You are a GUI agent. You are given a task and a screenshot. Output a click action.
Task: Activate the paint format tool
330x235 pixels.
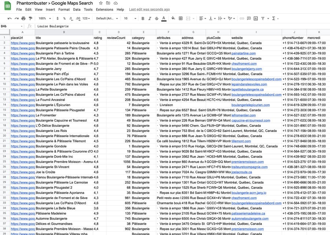(x=30, y=18)
